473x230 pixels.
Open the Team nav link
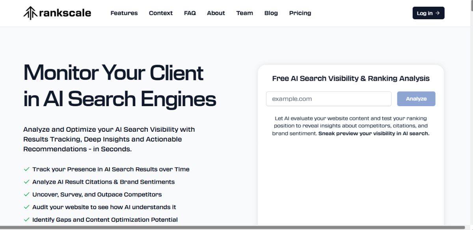245,13
